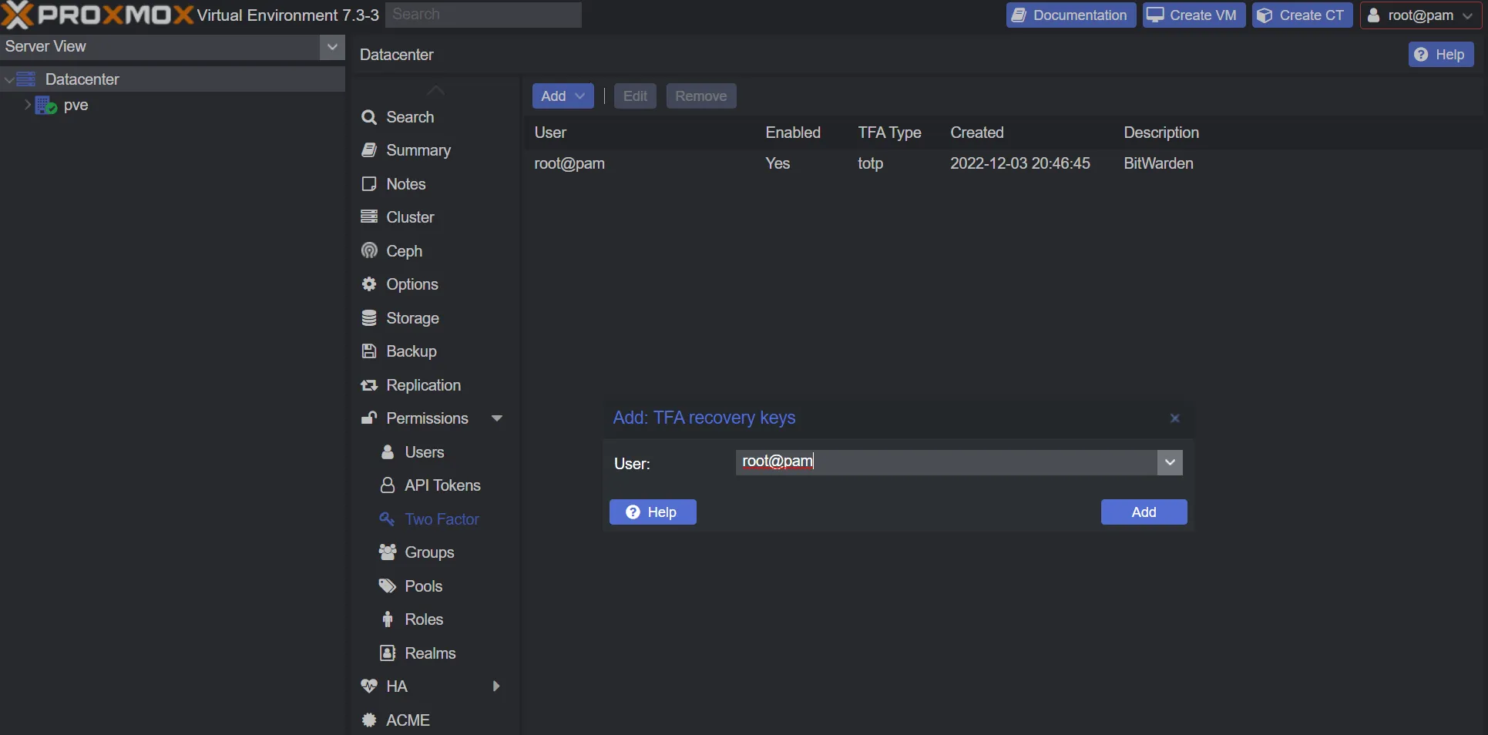
Task: Go to the Summary page
Action: [418, 150]
